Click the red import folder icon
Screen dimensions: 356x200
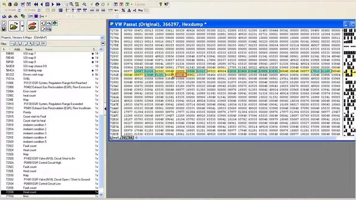pyautogui.click(x=32, y=26)
